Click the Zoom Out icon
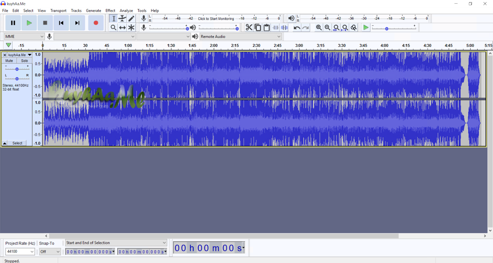This screenshot has height=263, width=493. [x=328, y=27]
